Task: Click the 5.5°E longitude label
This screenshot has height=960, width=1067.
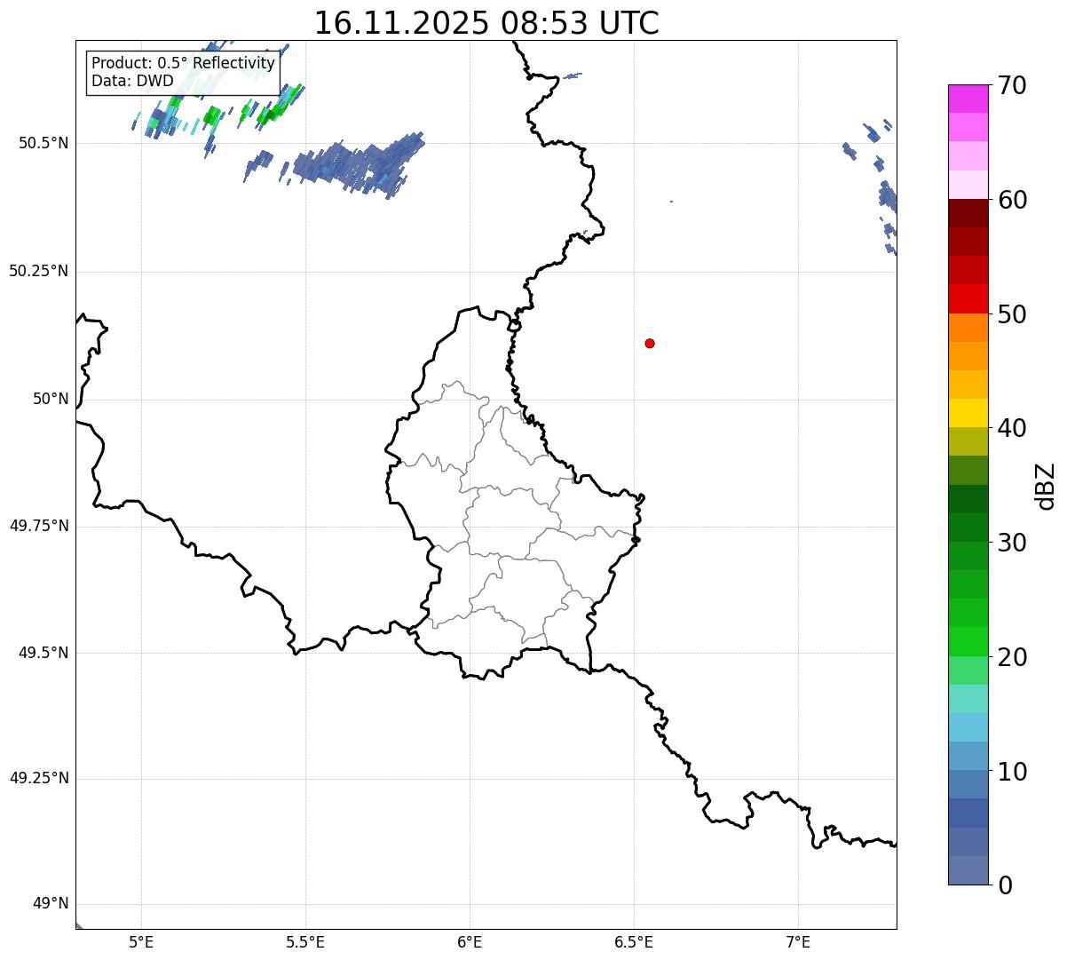Action: [x=305, y=942]
